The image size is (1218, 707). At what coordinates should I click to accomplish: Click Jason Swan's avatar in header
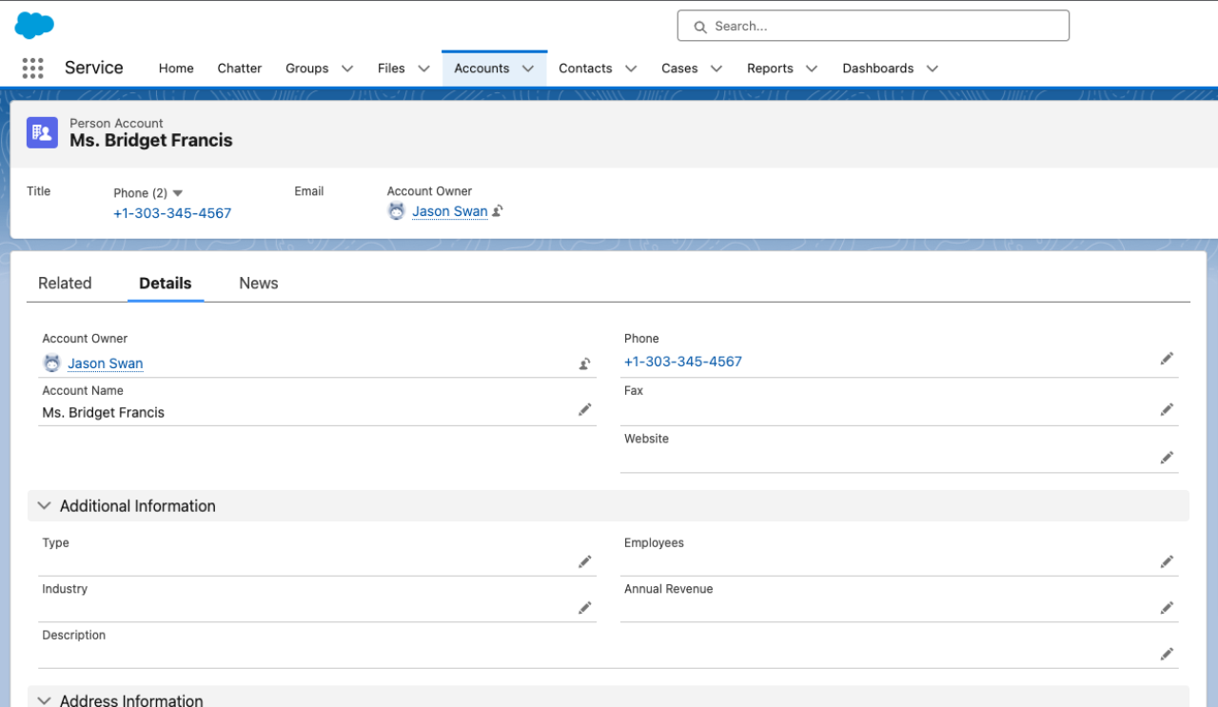pos(397,211)
